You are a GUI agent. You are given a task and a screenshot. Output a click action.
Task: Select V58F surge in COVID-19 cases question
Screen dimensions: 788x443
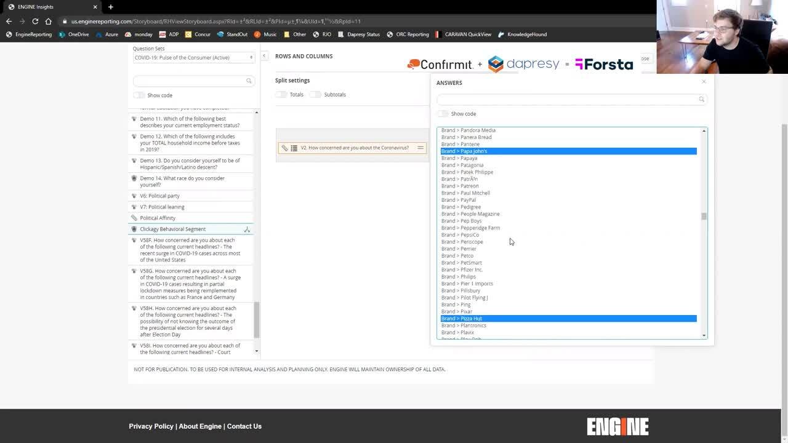click(x=190, y=250)
